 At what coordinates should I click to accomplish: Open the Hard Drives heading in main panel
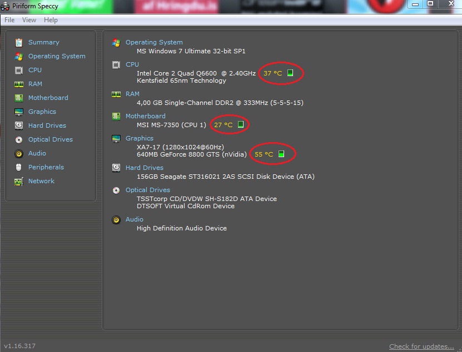coord(145,168)
